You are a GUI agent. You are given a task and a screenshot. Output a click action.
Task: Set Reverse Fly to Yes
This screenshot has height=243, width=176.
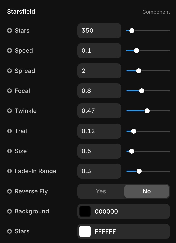coord(101,191)
